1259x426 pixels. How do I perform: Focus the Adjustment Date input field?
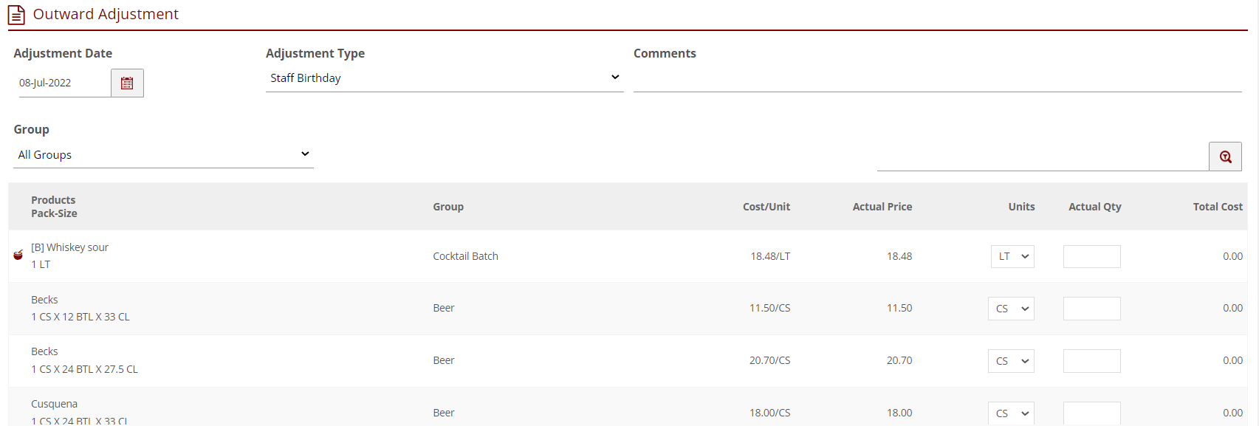[x=64, y=83]
